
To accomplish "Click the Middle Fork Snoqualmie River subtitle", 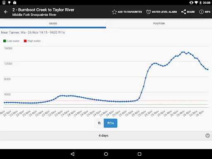I will [34, 15].
